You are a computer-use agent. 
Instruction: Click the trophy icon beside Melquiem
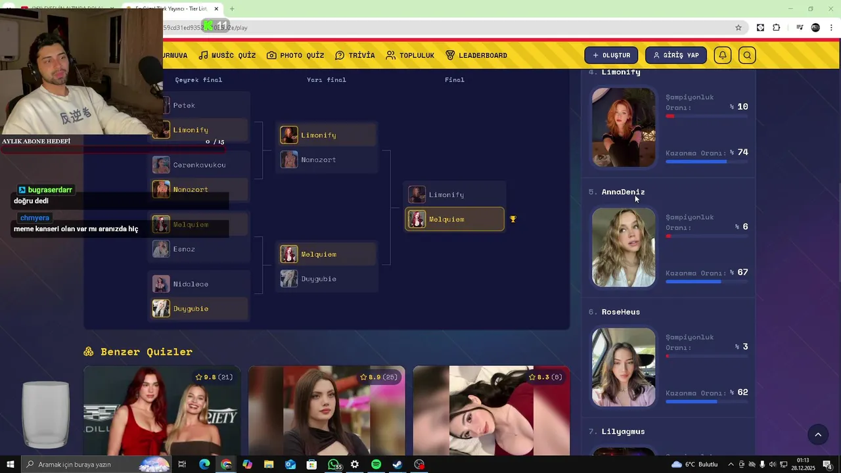point(513,219)
